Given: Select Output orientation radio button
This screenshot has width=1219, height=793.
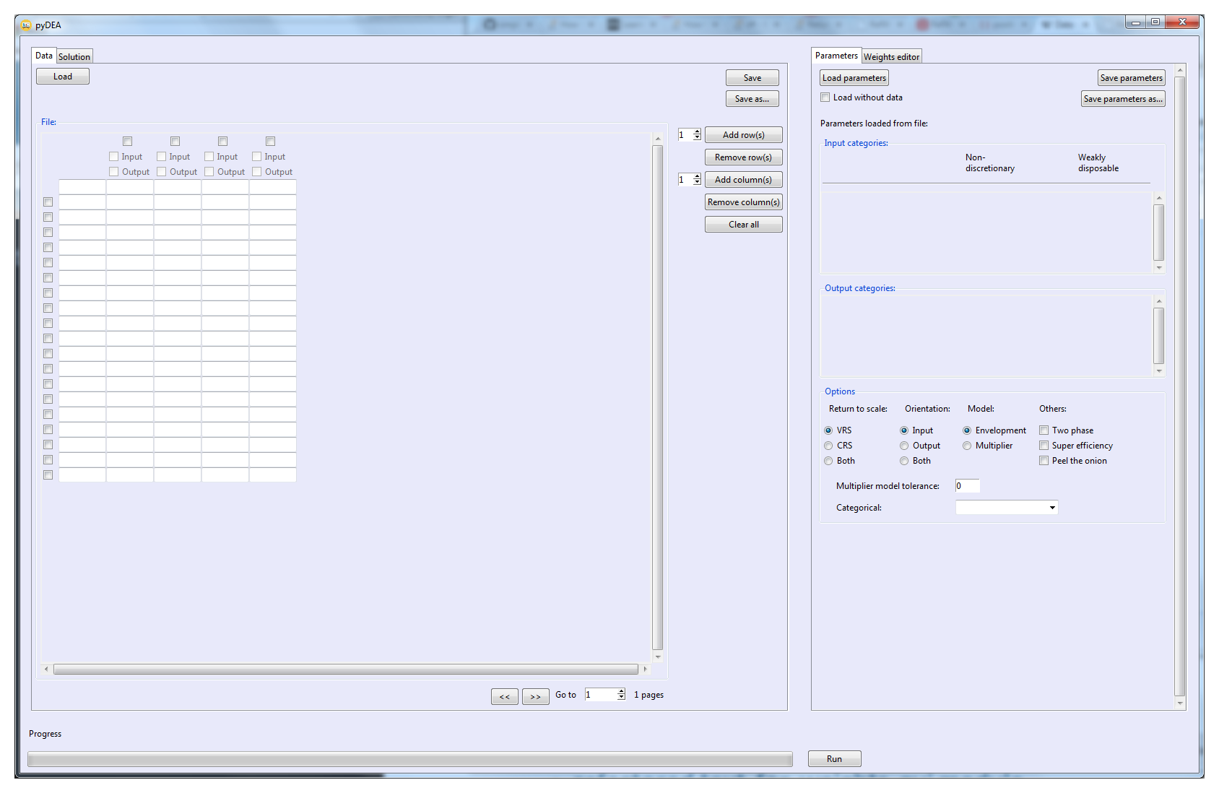Looking at the screenshot, I should coord(904,446).
